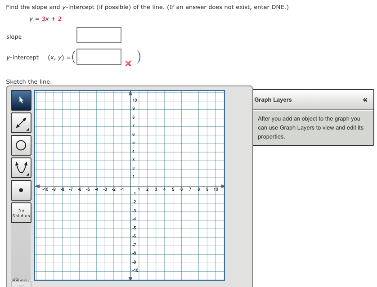
Task: Pick the point plotting tool
Action: 21,190
